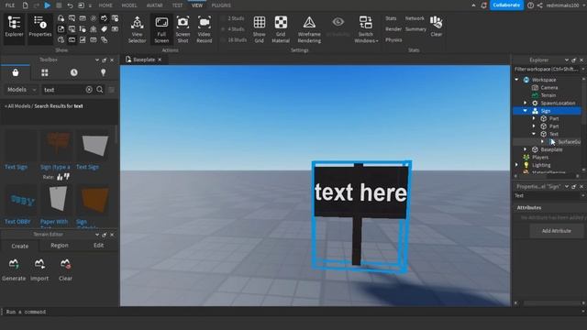Viewport: 587px width, 330px height.
Task: Open the Toolbox Creations lightbulb tab
Action: coord(103,72)
